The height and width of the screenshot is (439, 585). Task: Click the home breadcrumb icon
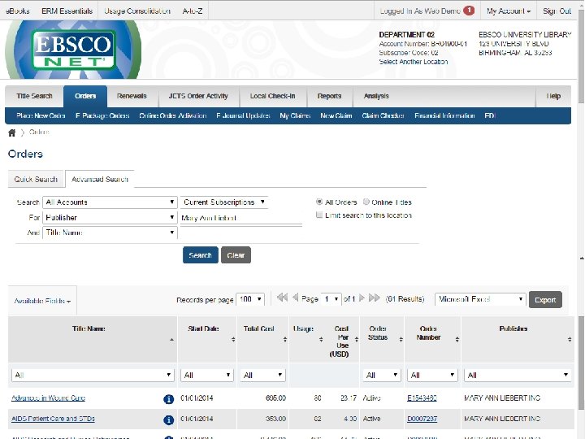(x=12, y=133)
